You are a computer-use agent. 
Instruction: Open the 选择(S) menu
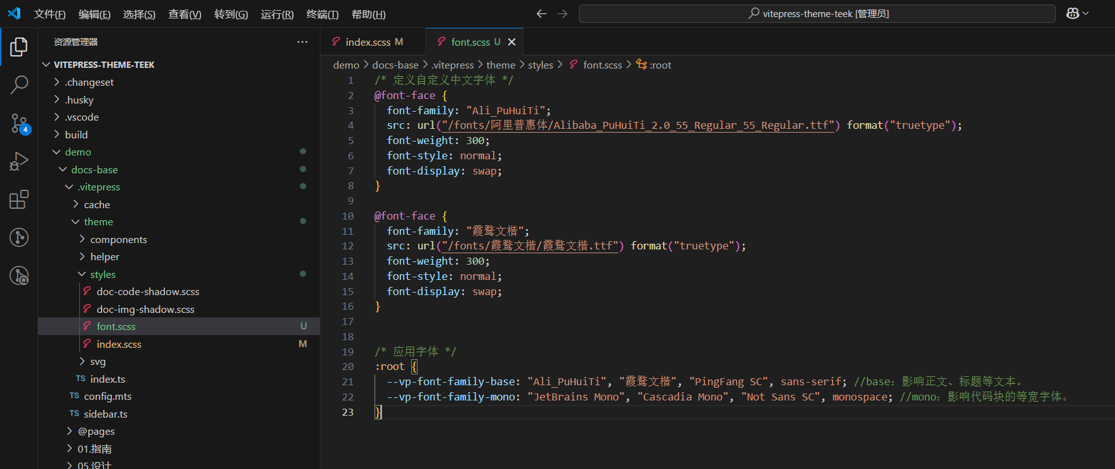139,14
